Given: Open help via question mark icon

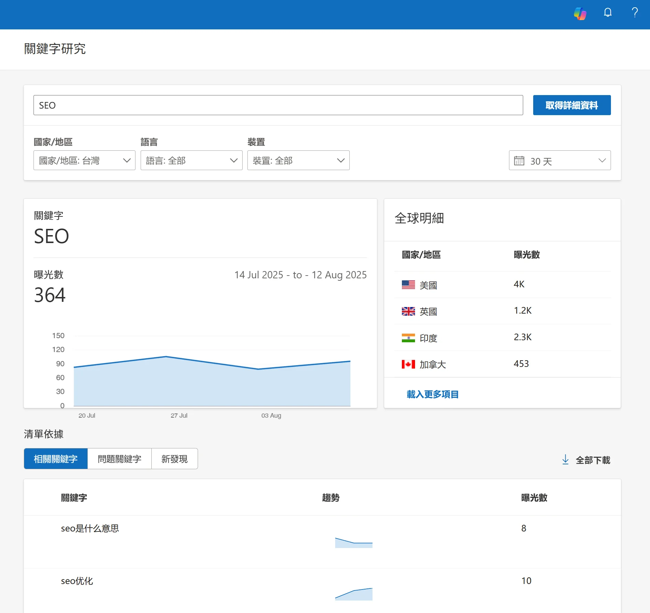Looking at the screenshot, I should (634, 13).
